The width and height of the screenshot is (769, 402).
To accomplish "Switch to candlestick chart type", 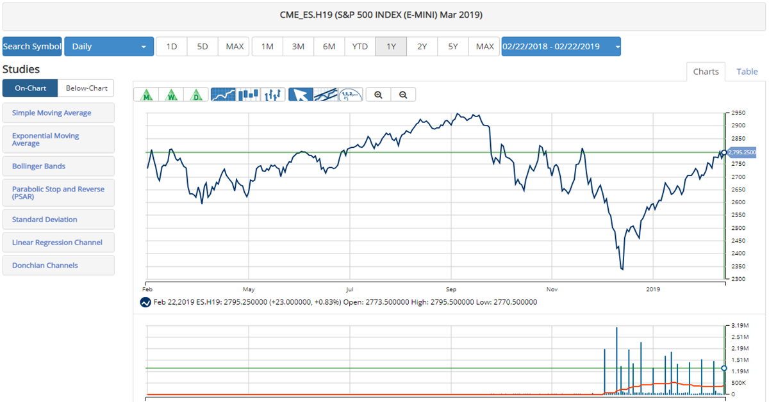I will pos(248,95).
